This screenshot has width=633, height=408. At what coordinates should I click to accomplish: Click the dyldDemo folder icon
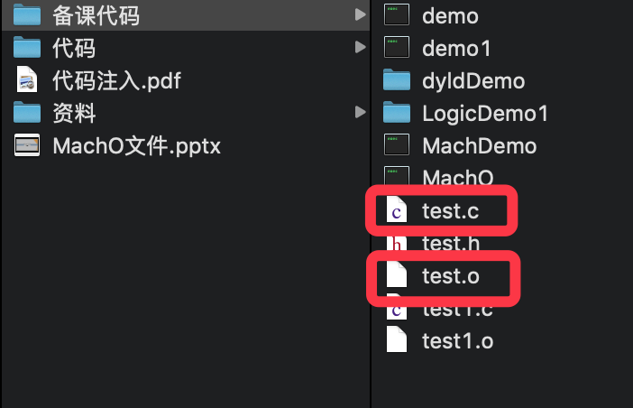coord(397,80)
